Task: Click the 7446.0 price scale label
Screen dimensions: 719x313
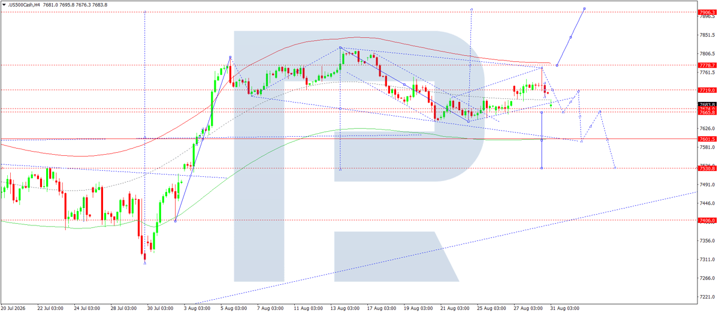Action: click(x=708, y=204)
